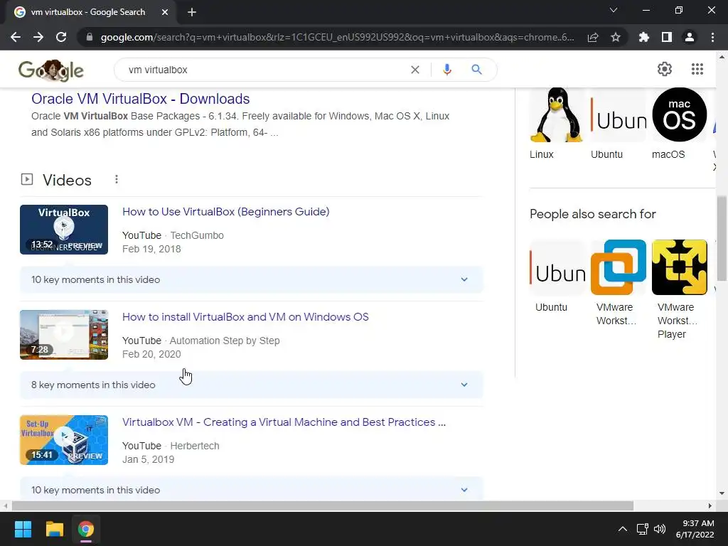The width and height of the screenshot is (728, 546).
Task: Open Chrome side panel
Action: [x=667, y=37]
